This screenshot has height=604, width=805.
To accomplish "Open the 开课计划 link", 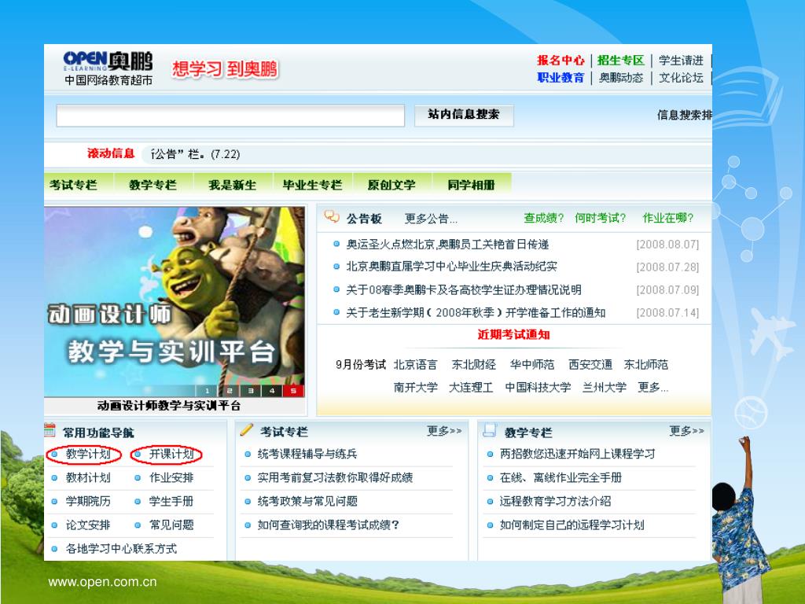I will (171, 454).
